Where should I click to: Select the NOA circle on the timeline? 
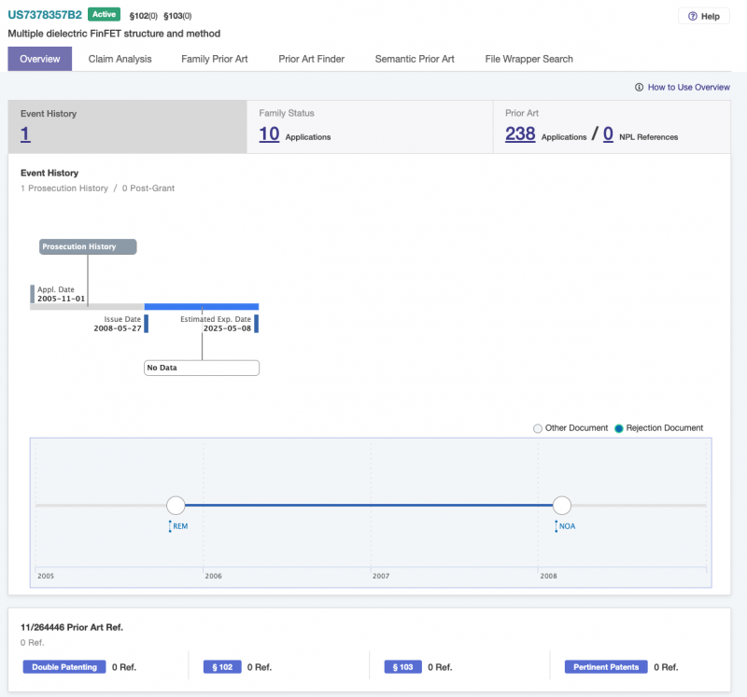(562, 505)
